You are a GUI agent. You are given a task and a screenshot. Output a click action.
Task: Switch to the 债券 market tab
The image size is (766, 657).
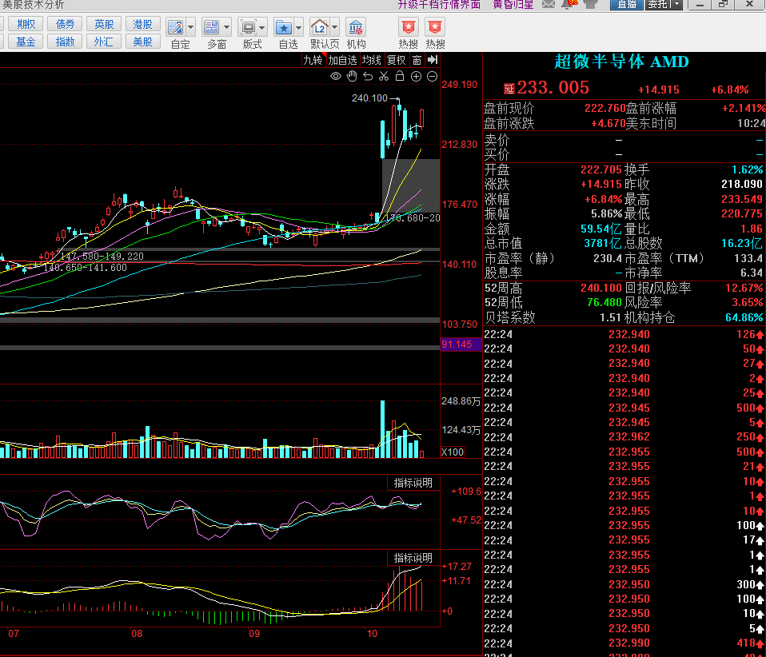coord(65,24)
